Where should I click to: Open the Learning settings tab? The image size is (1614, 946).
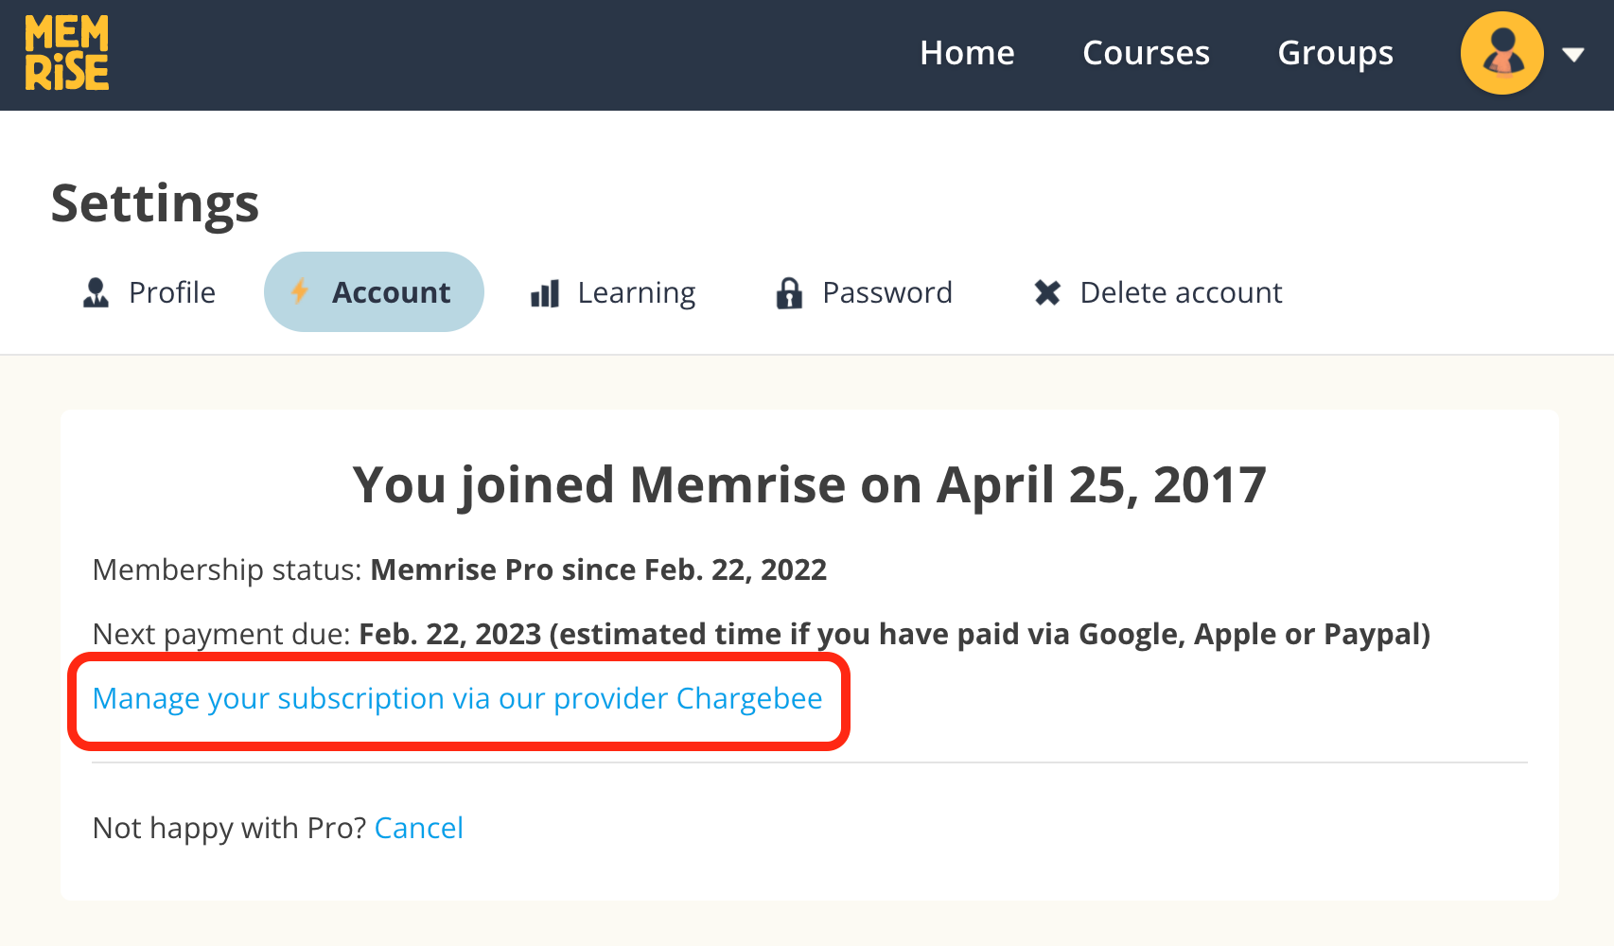click(636, 292)
